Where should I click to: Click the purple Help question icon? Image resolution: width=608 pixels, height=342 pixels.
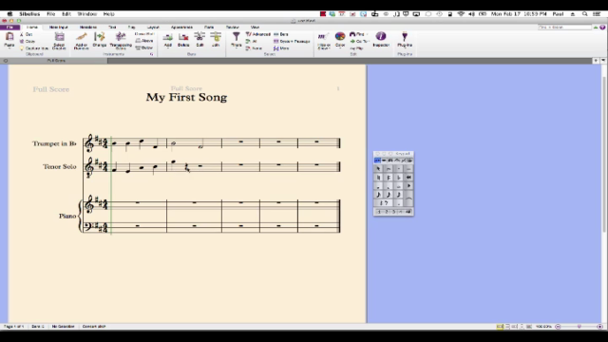pos(602,28)
